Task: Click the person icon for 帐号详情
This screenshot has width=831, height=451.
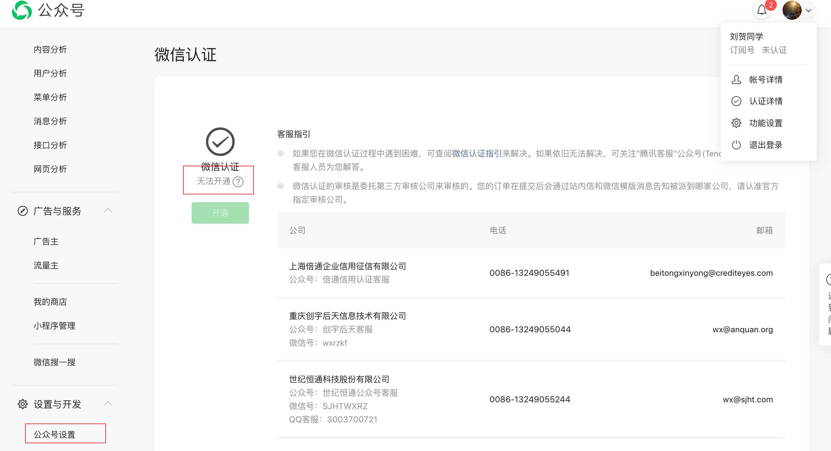Action: click(736, 80)
